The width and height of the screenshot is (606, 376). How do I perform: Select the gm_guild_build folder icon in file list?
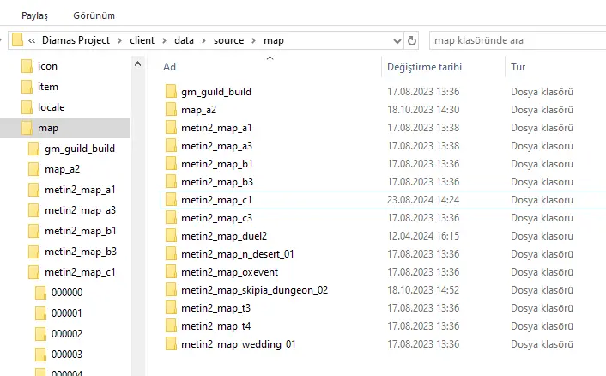[170, 92]
